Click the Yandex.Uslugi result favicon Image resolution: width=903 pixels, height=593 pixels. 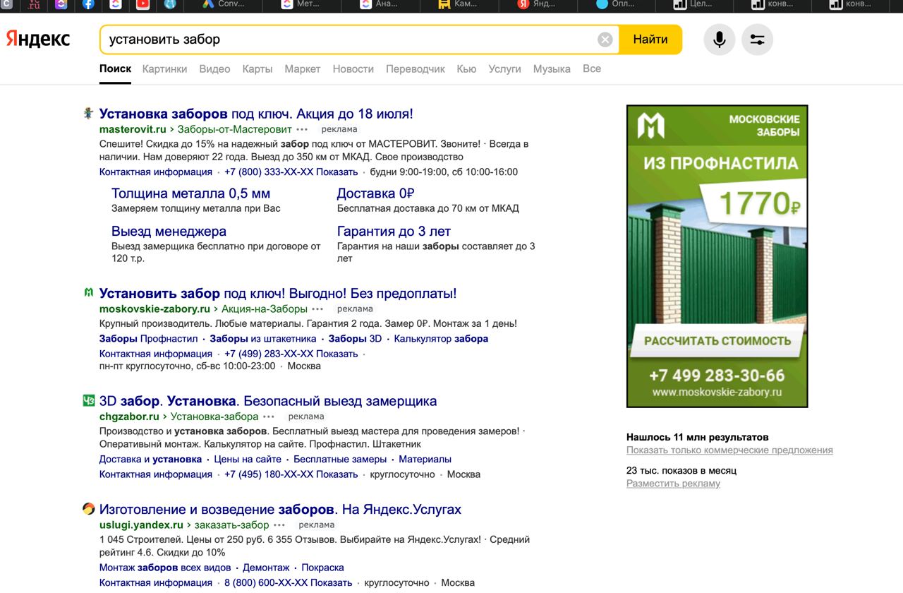88,508
